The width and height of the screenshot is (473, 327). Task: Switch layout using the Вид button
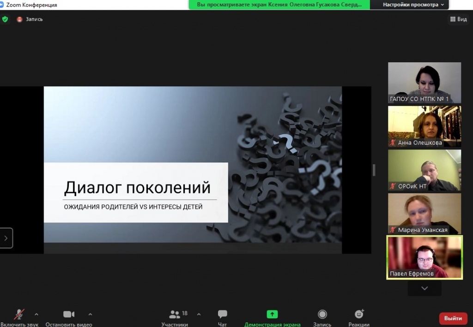coord(458,19)
